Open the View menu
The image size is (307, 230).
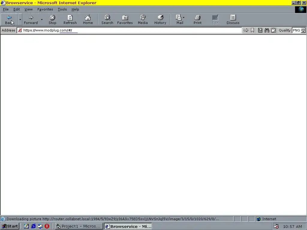(28, 9)
